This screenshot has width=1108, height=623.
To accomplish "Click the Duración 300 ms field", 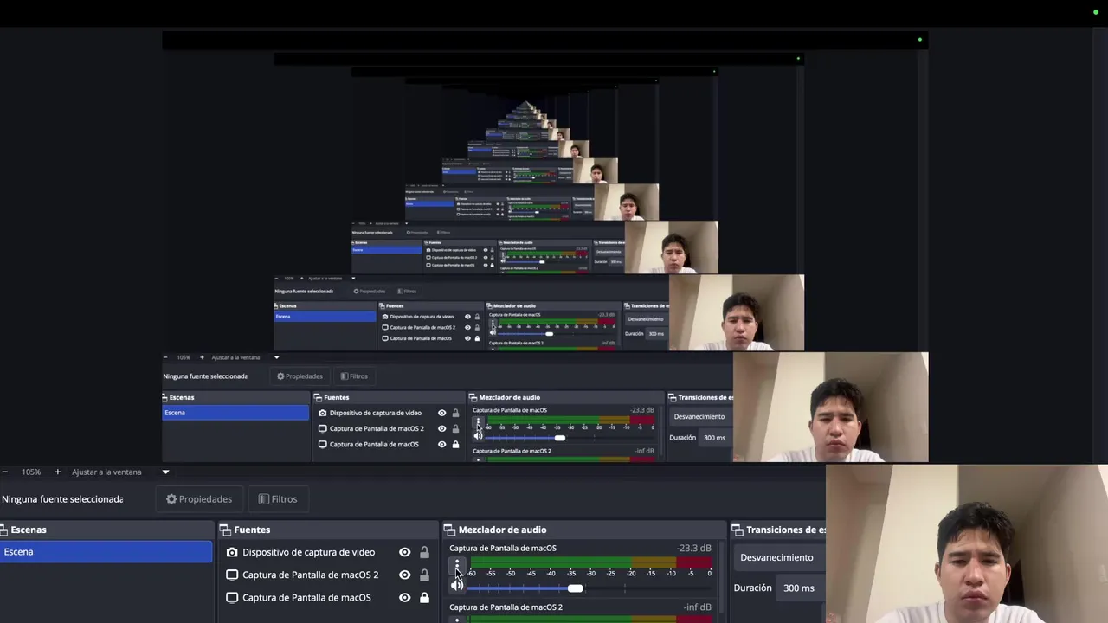I will coord(802,588).
